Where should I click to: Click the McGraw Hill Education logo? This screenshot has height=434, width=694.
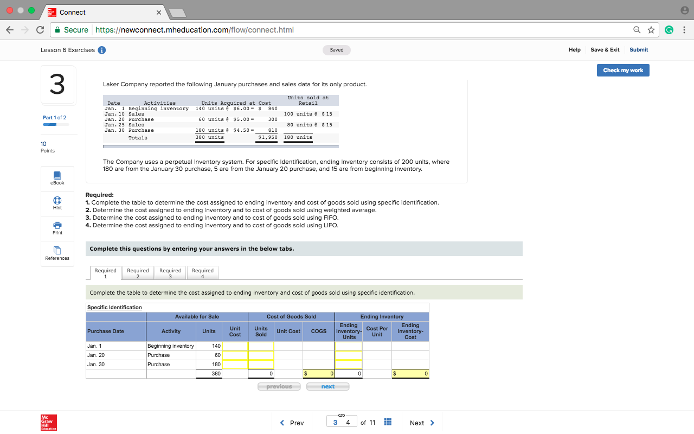(48, 422)
